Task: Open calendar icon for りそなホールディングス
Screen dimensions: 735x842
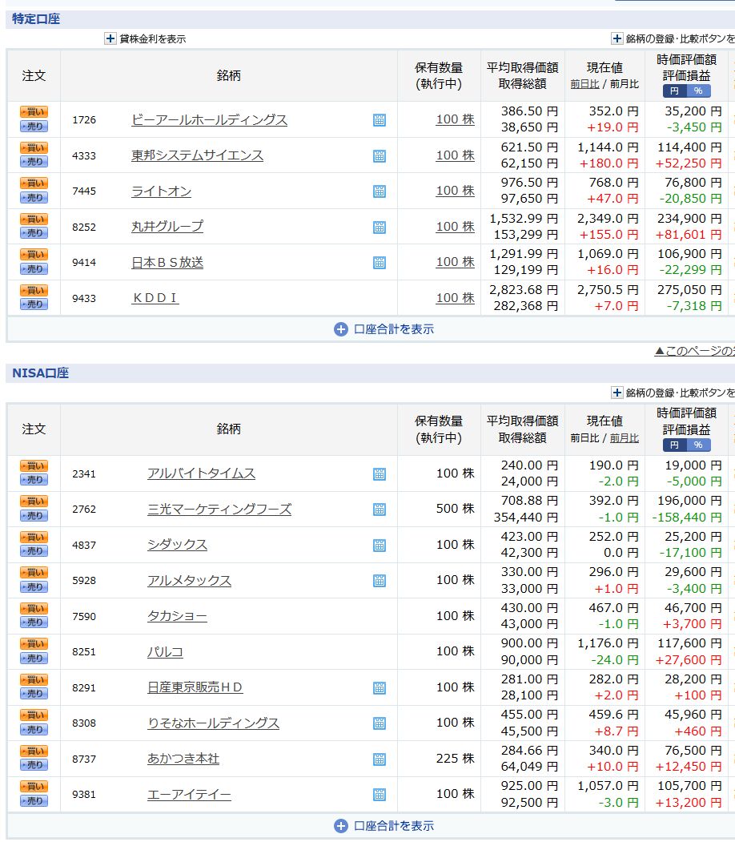Action: [x=380, y=723]
